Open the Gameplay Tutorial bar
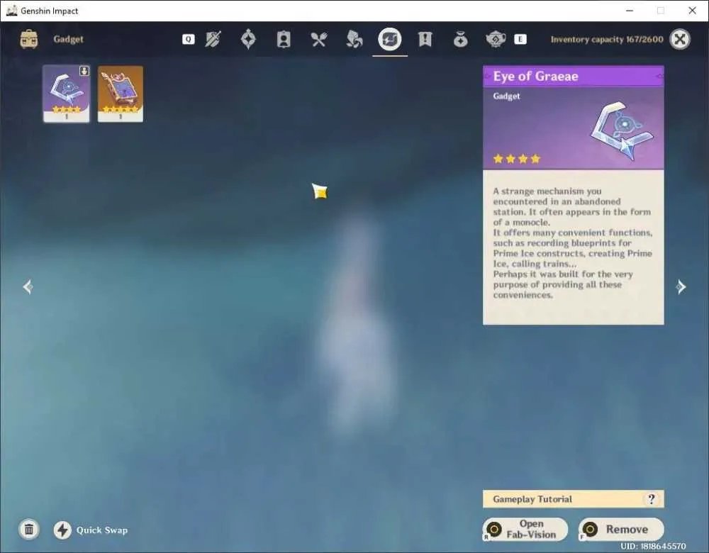 (574, 499)
